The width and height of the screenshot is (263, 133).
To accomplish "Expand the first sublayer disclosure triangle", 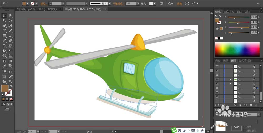I will [231, 79].
